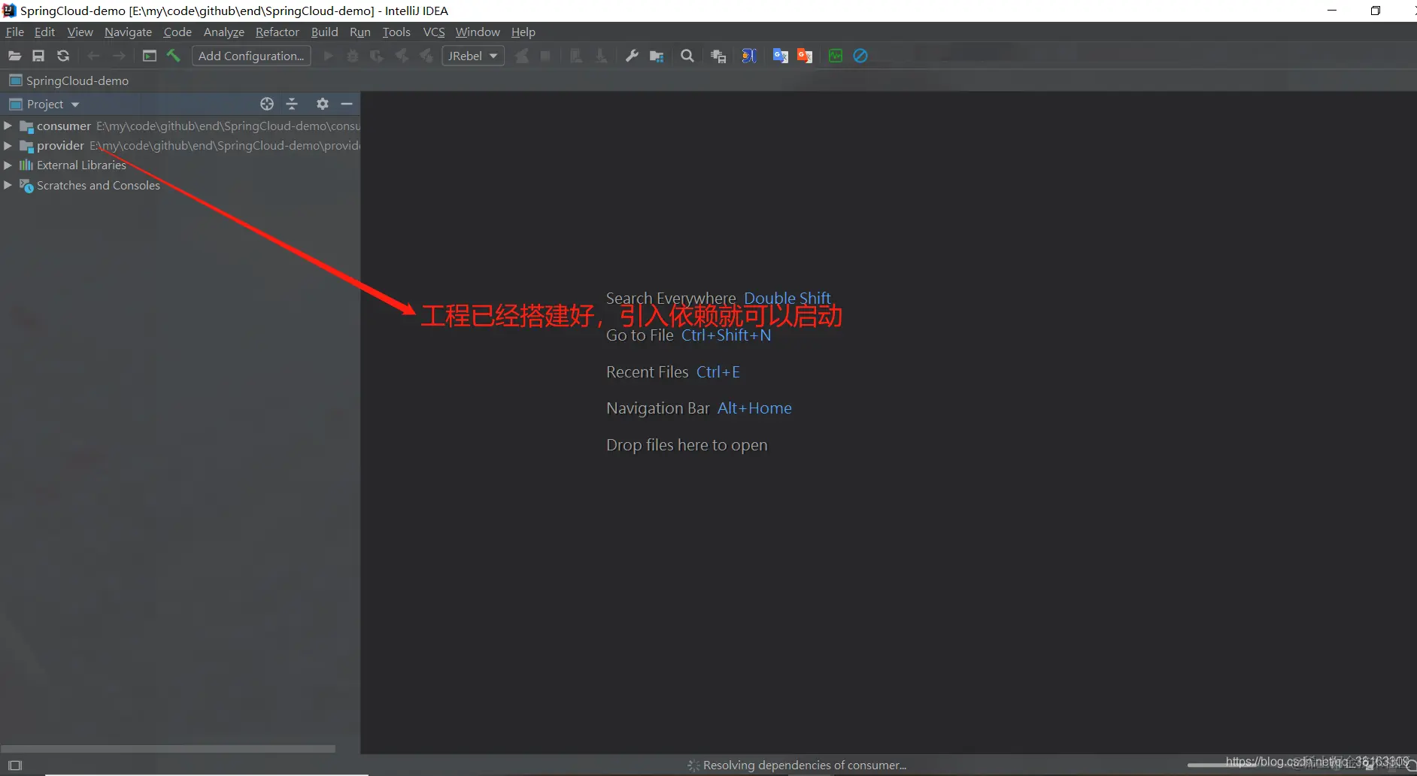Click the Run play icon
This screenshot has height=776, width=1417.
pyautogui.click(x=329, y=56)
